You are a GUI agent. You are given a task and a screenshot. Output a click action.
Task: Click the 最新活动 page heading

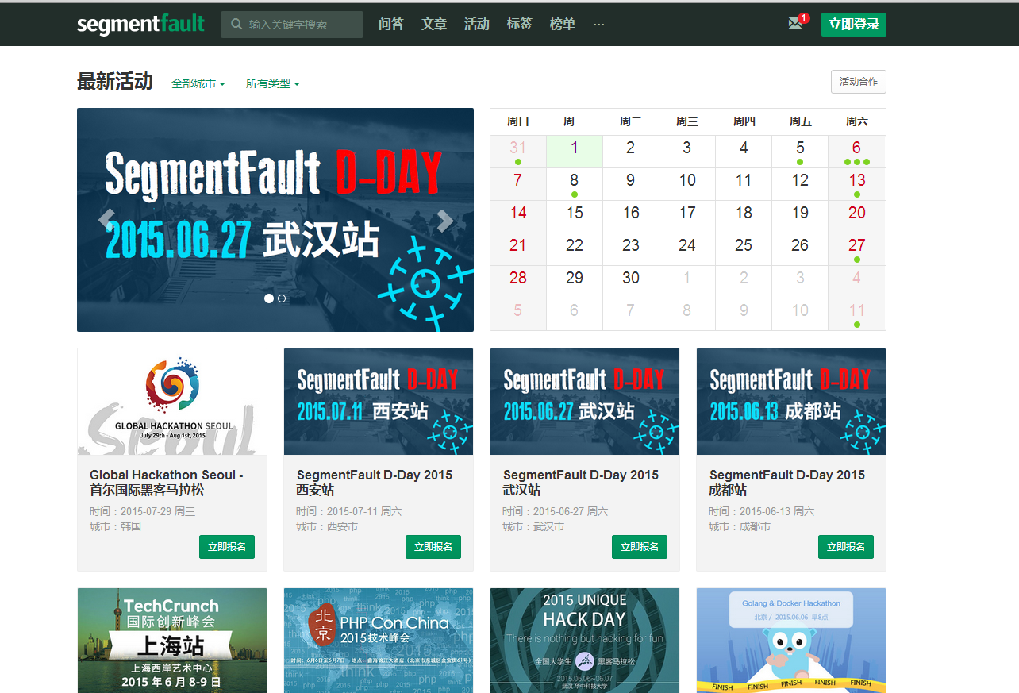pos(114,81)
